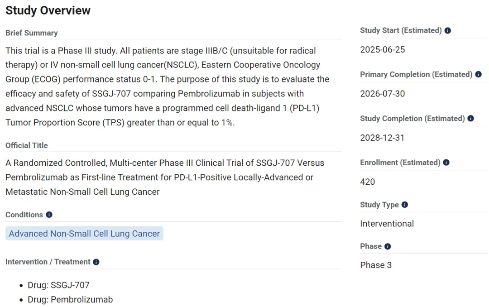
Task: Click the Intervention / Treatment info icon
Action: coord(96,262)
